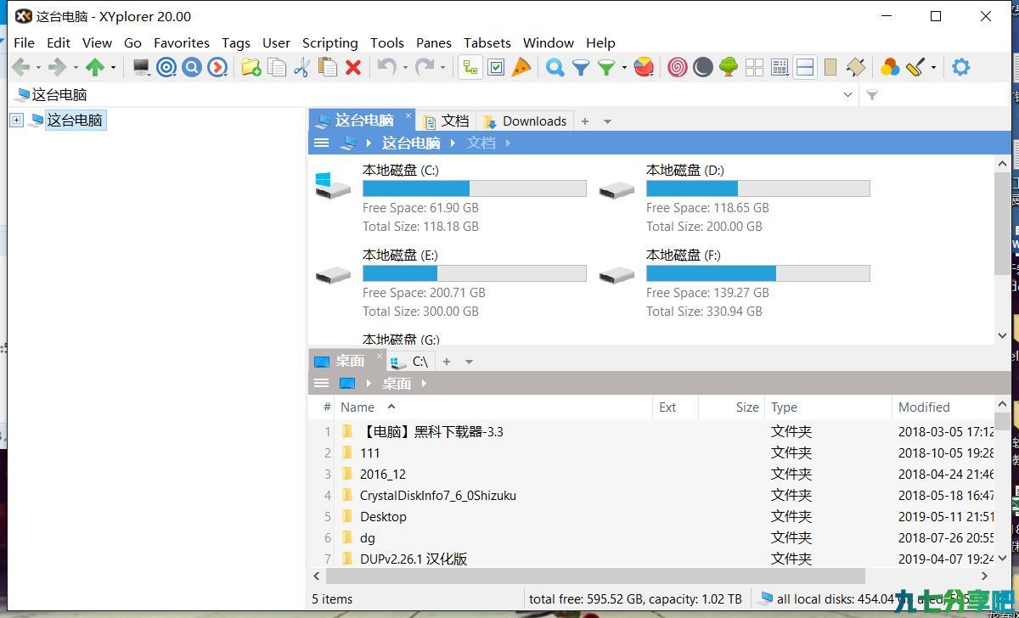Screen dimensions: 1019x618
Task: Click the green funnel filter icon
Action: tap(606, 67)
